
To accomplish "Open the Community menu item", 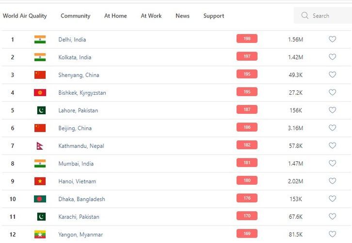I will (75, 16).
